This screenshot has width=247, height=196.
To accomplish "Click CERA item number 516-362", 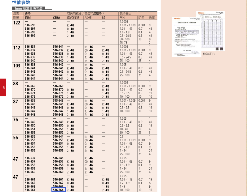I will tap(58, 183).
